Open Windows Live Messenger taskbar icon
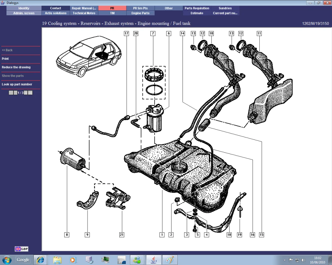This screenshot has height=265, width=332. [137, 260]
